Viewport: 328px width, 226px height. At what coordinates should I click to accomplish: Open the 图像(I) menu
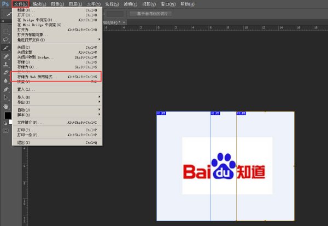(x=57, y=4)
